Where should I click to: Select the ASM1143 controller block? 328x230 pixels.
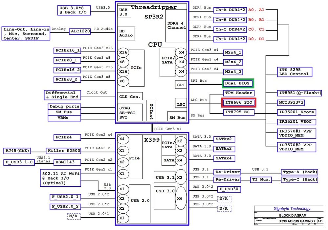coord(67,162)
